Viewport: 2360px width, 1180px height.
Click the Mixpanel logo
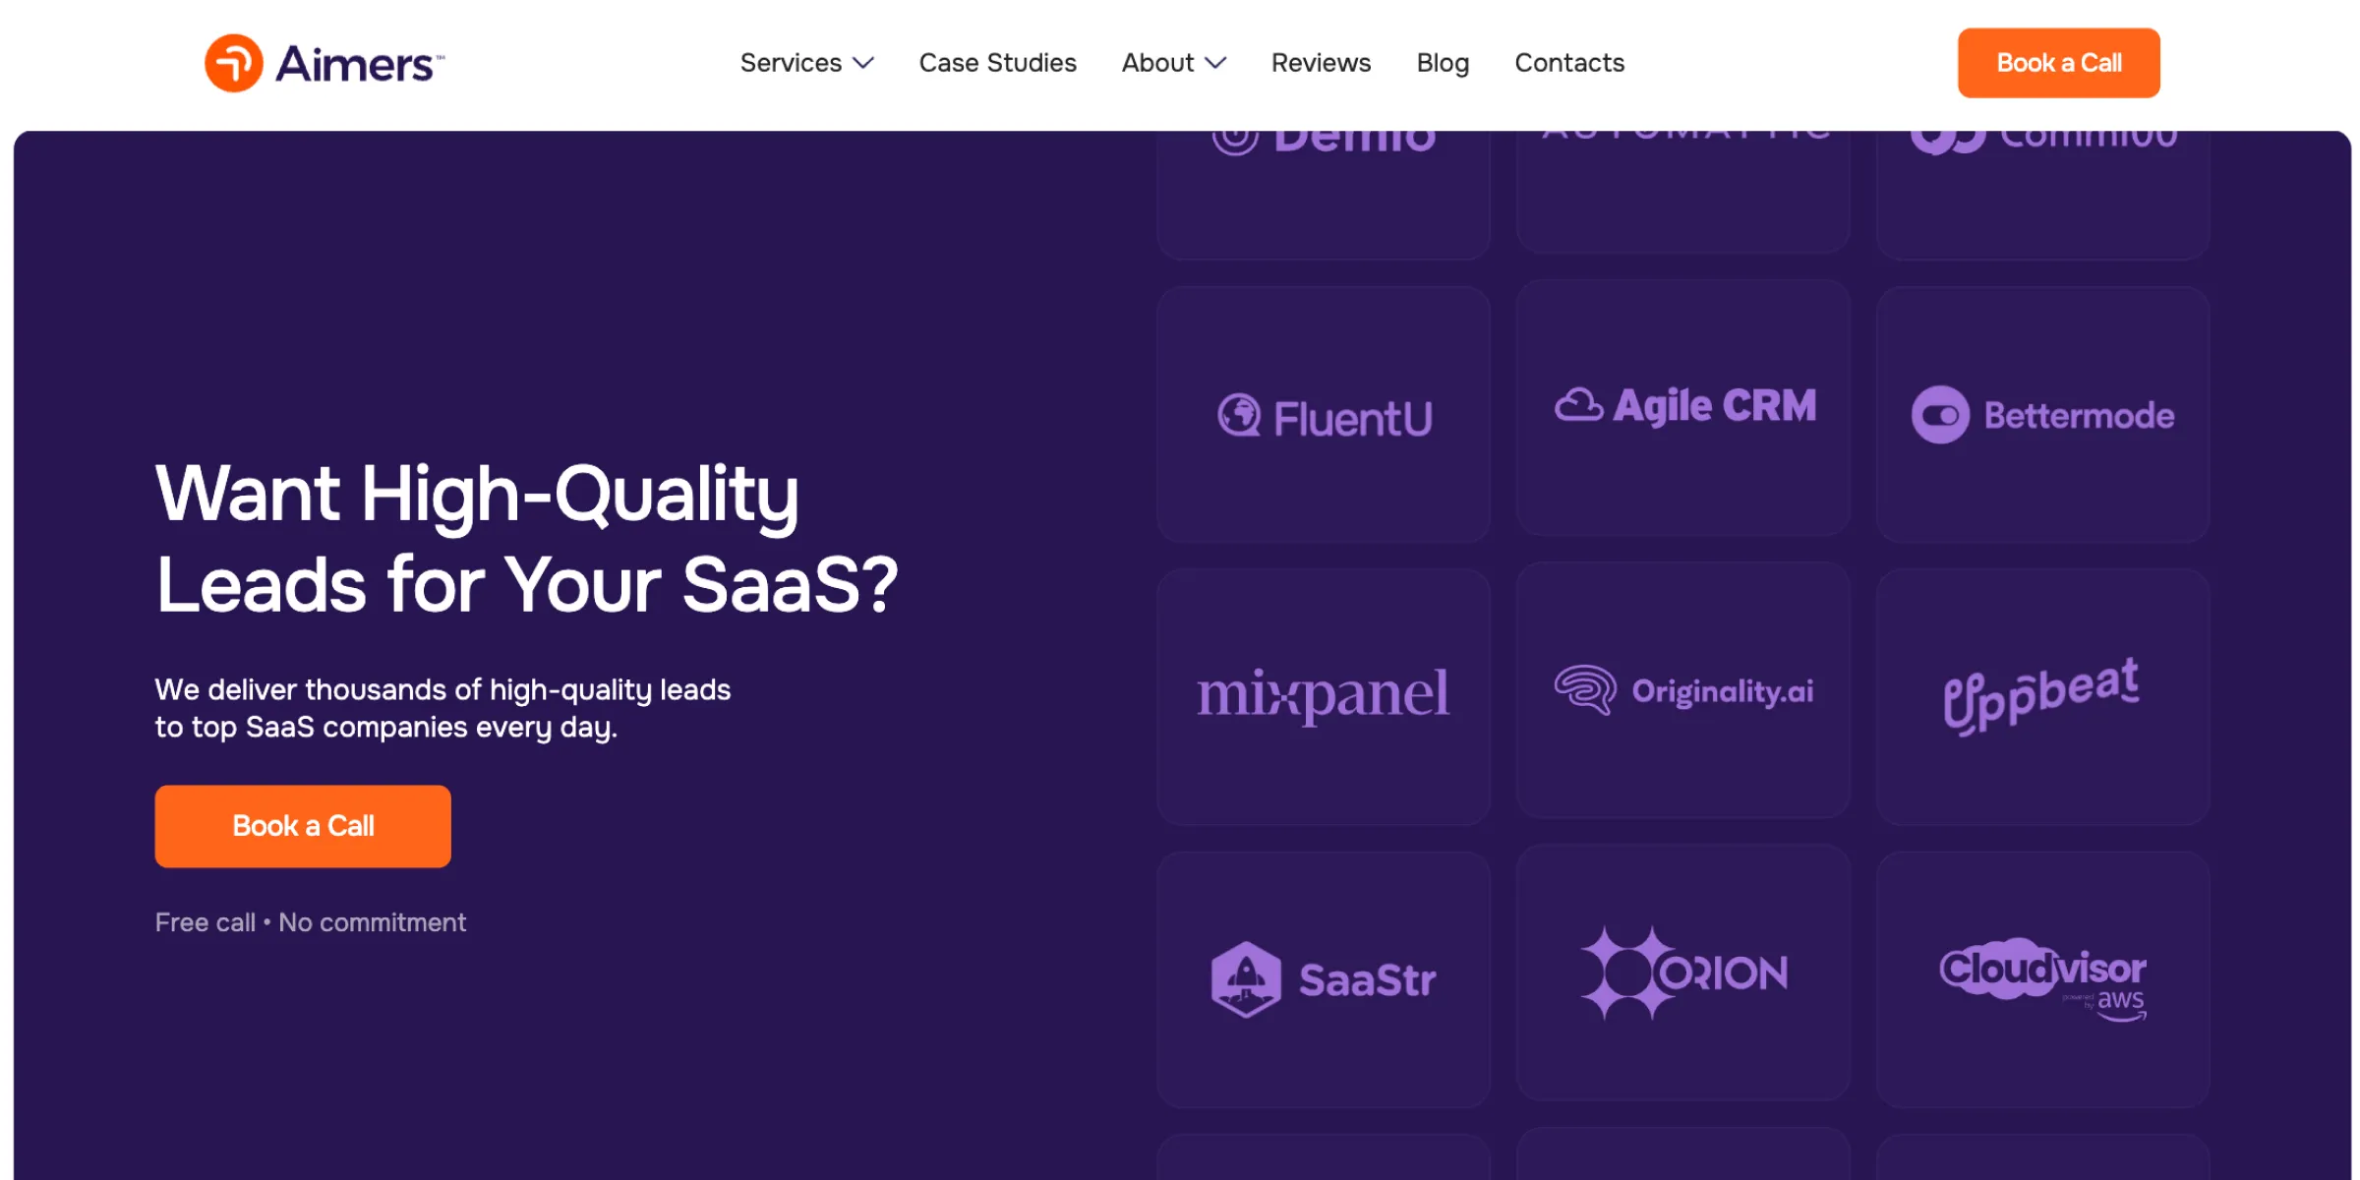point(1323,693)
